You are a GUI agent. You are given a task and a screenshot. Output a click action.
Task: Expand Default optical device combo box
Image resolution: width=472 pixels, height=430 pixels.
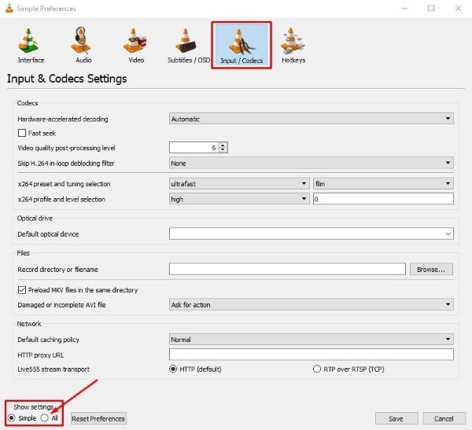pyautogui.click(x=312, y=233)
